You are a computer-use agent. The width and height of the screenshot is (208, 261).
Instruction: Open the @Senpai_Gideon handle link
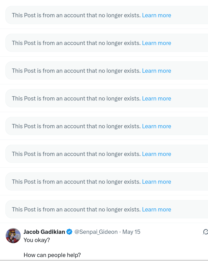96,232
